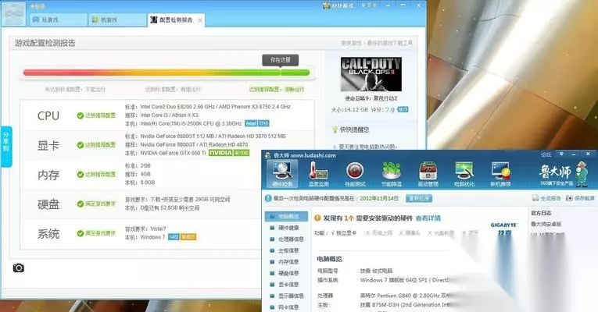The image size is (598, 312).
Task: Open the 鲁大师安卓版 link
Action: tap(546, 224)
